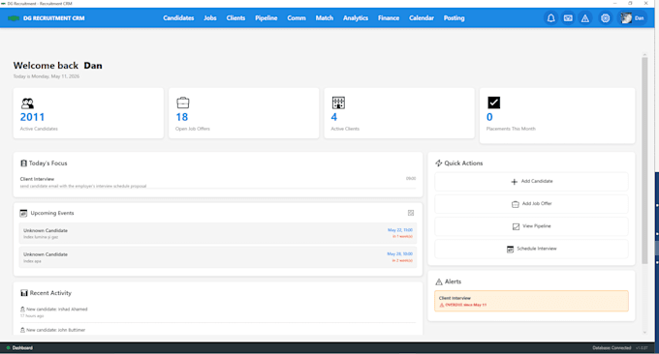Click the Today's Focus clipboard icon

coord(23,163)
